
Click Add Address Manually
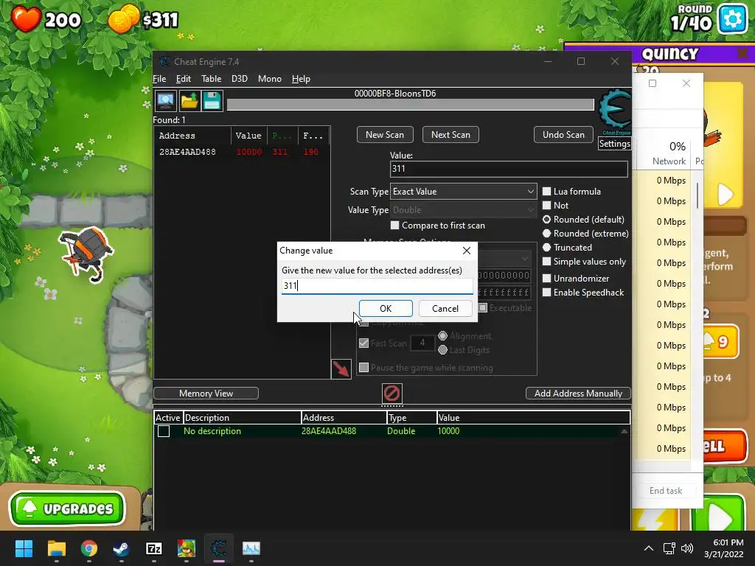[x=578, y=394]
